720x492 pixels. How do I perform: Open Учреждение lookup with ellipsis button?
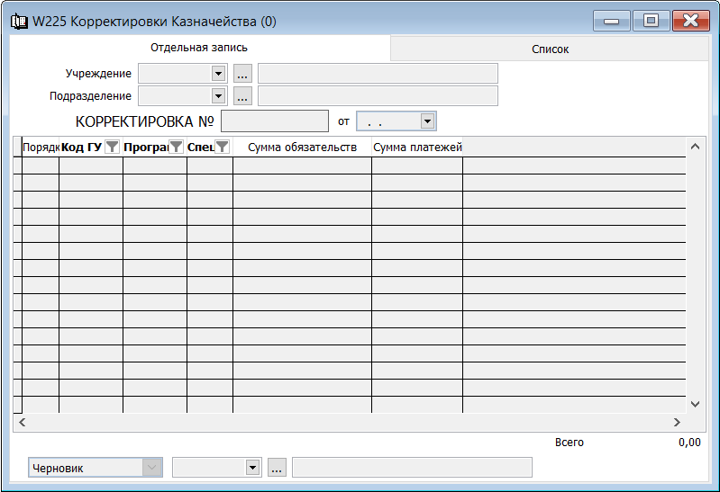click(242, 74)
